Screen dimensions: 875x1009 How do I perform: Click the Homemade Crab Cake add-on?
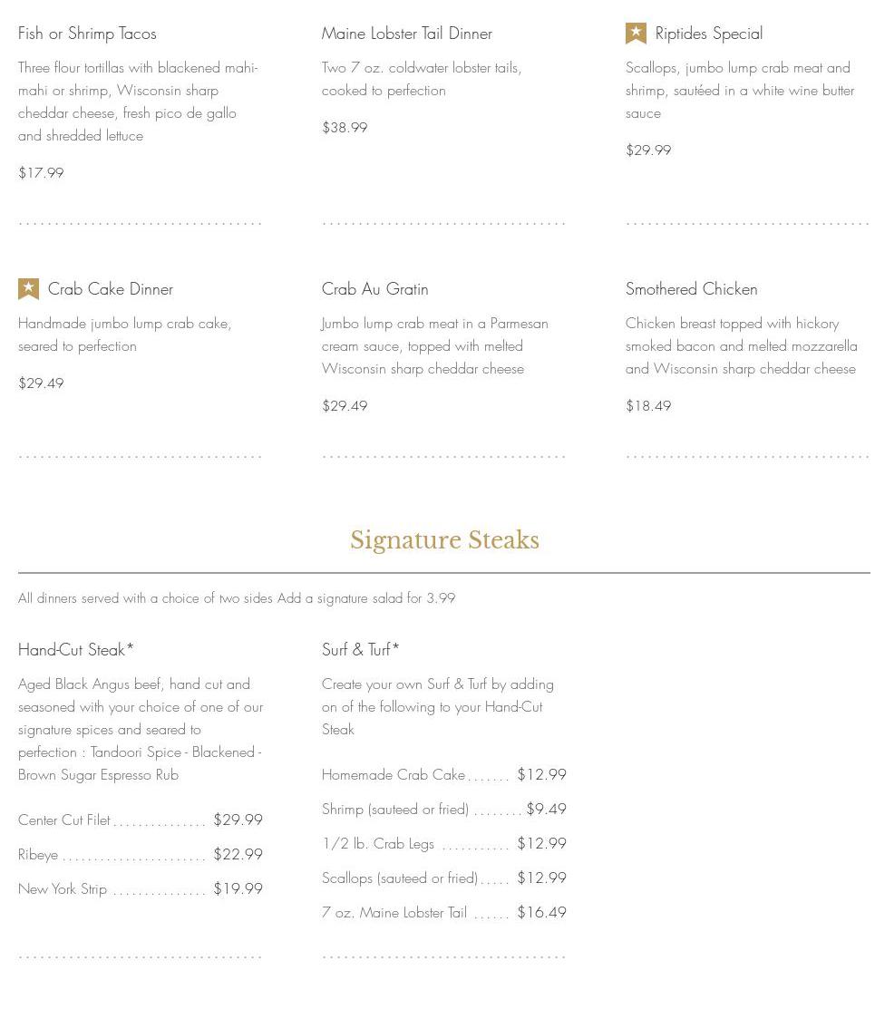click(393, 775)
